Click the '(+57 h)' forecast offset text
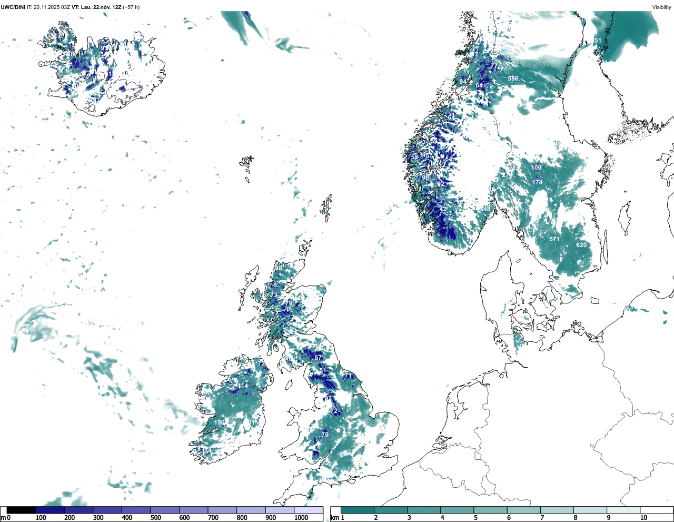The width and height of the screenshot is (674, 522). [132, 7]
